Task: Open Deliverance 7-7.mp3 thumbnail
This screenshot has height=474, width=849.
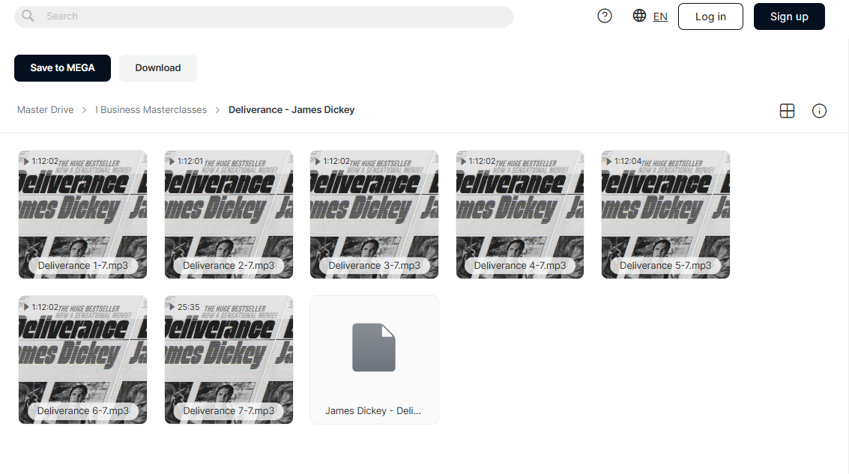Action: pyautogui.click(x=229, y=360)
